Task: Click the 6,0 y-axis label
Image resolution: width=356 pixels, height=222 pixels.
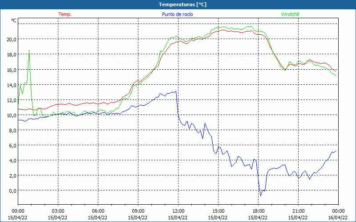Action: (x=12, y=145)
